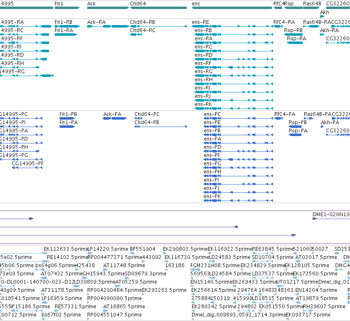
Task: Select the RE57331.5prime EST label
Action: pos(75,307)
